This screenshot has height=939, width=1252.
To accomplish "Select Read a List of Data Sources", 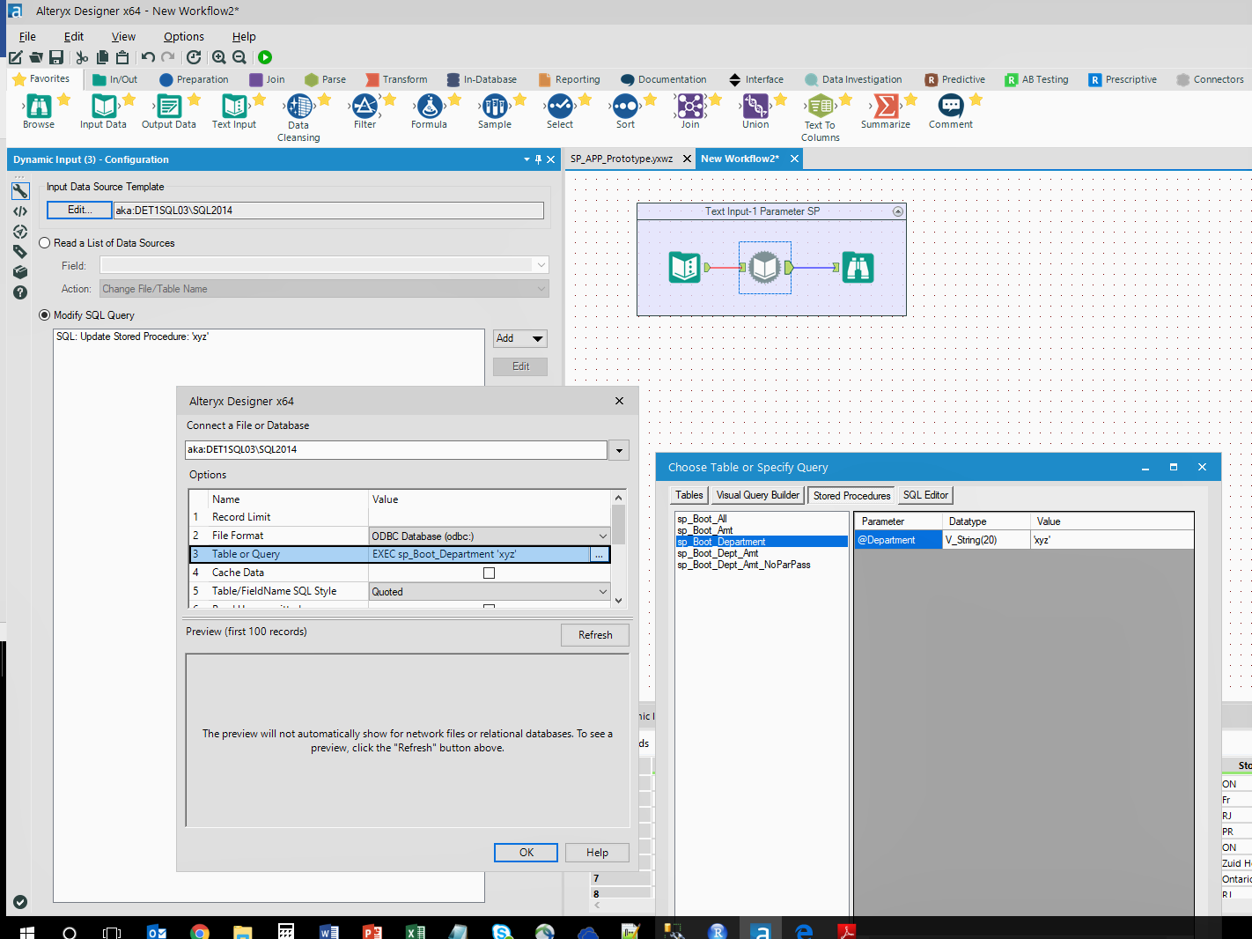I will pos(45,243).
